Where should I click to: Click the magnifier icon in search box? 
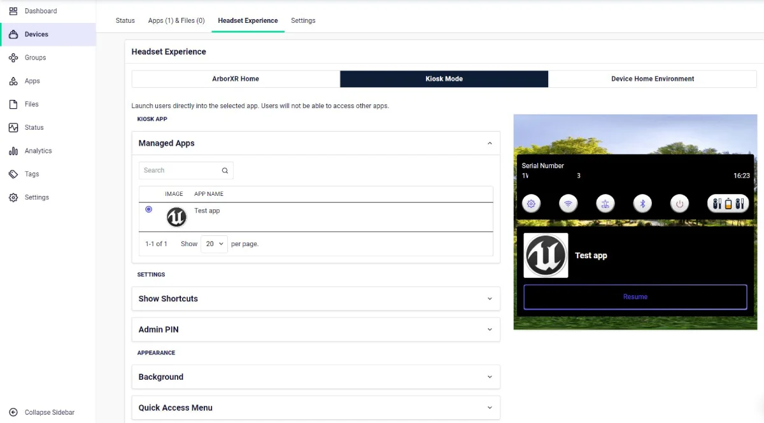click(x=225, y=170)
